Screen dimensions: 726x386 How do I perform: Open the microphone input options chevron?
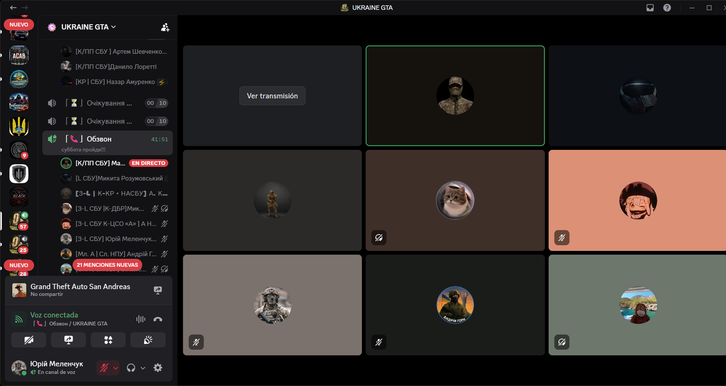pyautogui.click(x=116, y=367)
